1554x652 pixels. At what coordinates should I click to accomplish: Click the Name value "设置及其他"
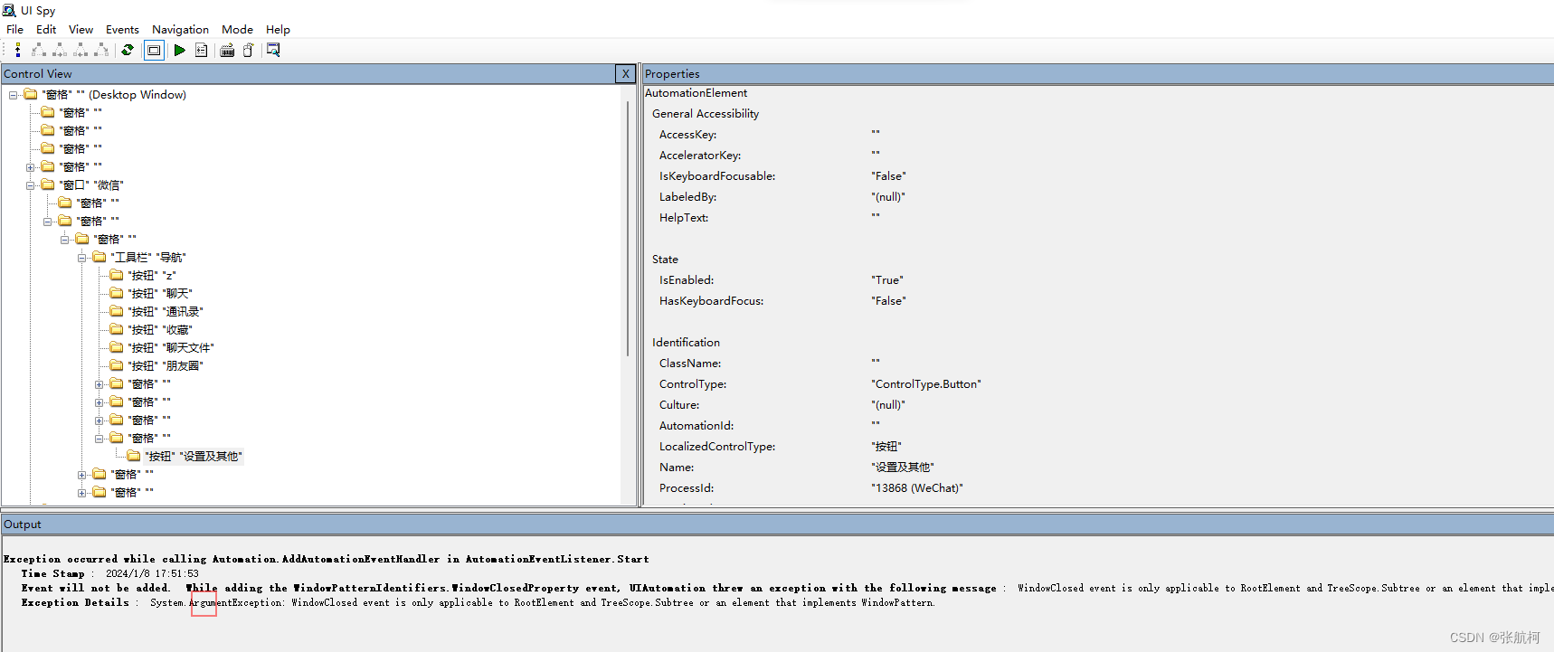[x=902, y=468]
